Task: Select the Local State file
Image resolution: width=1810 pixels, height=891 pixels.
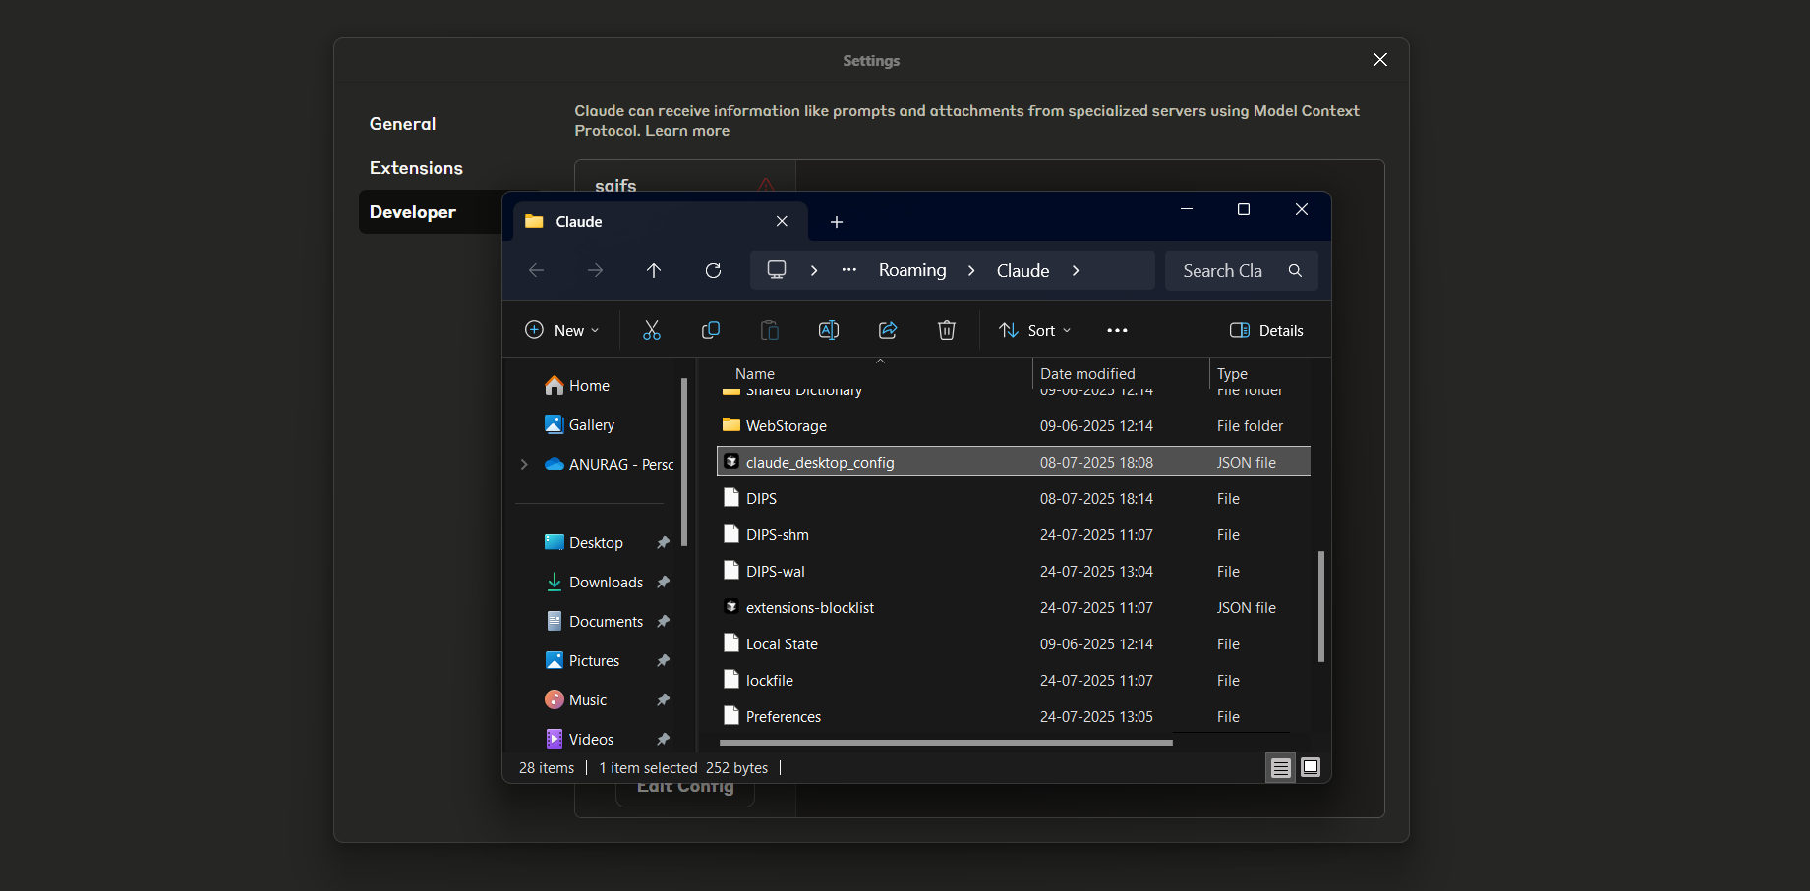Action: (x=1014, y=643)
